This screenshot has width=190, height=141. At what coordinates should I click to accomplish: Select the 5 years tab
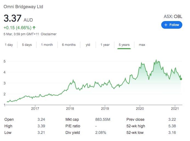[x=124, y=45]
